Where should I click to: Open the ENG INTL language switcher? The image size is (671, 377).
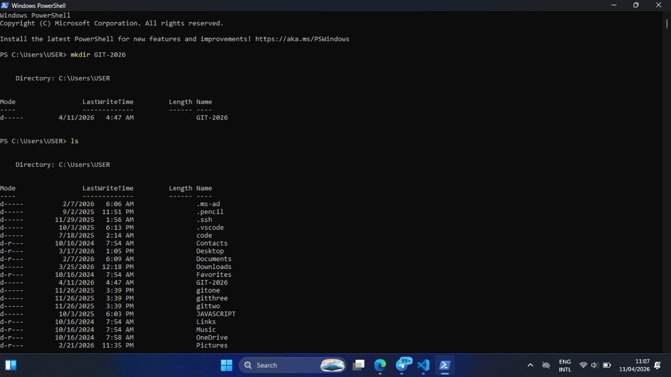(x=565, y=365)
